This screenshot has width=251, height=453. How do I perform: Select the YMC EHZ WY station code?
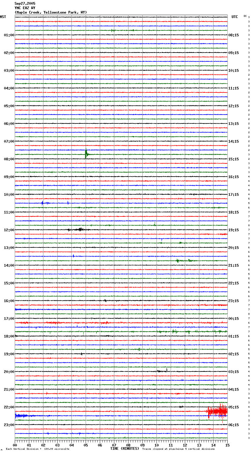tap(25, 8)
